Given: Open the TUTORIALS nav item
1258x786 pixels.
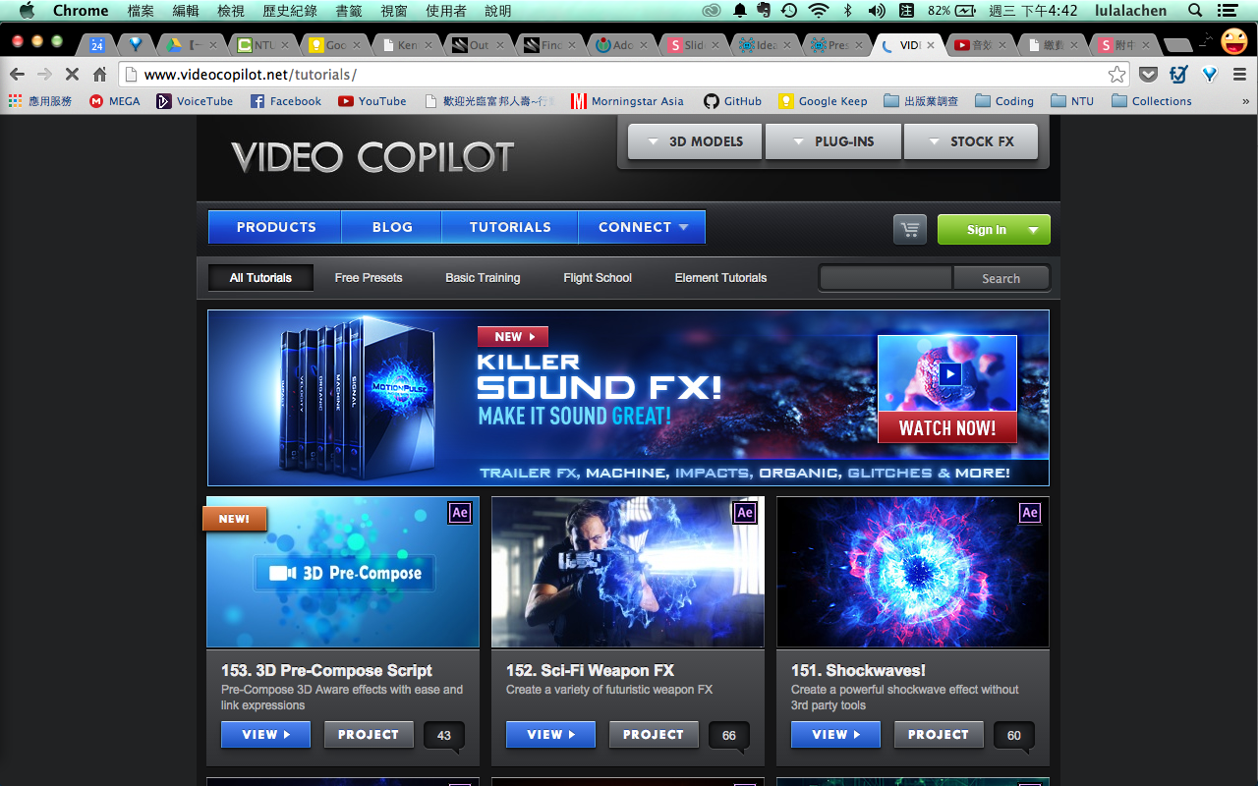Looking at the screenshot, I should click(510, 227).
